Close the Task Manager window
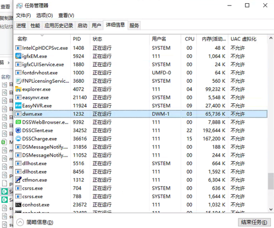This screenshot has height=228, width=274. click(x=265, y=5)
